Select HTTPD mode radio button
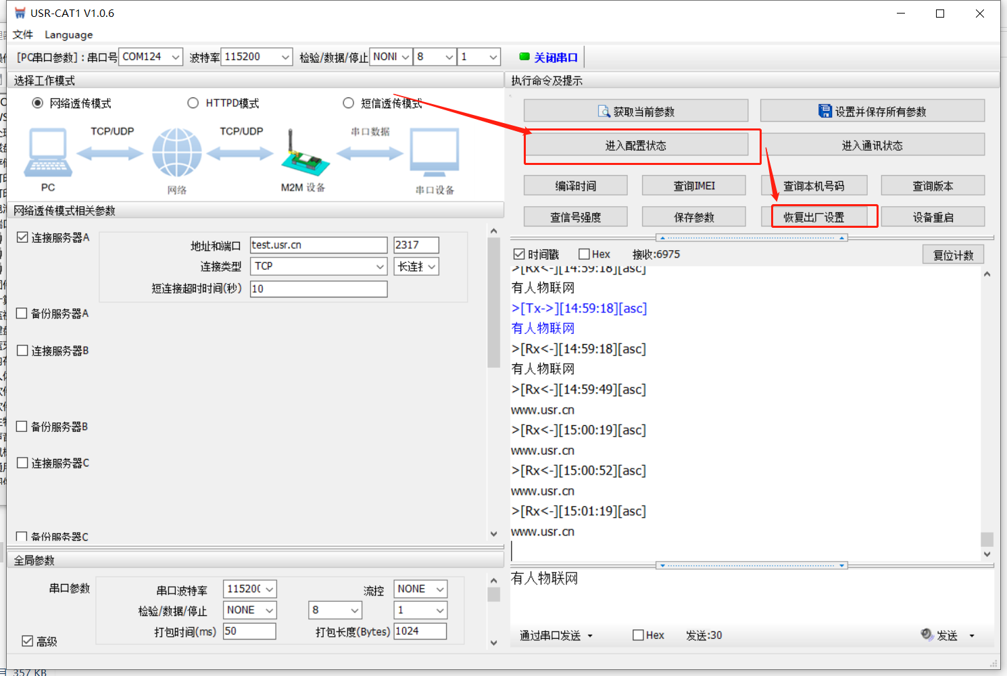 (193, 103)
